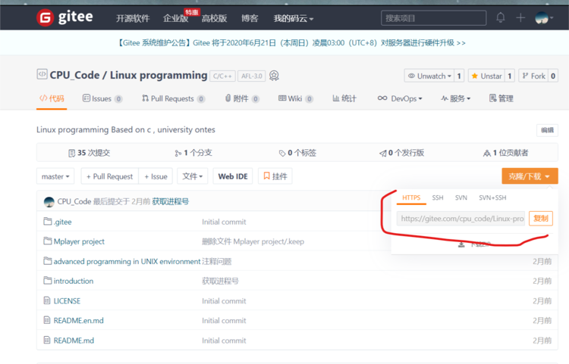569x364 pixels.
Task: Open the Mplayer project folder
Action: pos(79,241)
